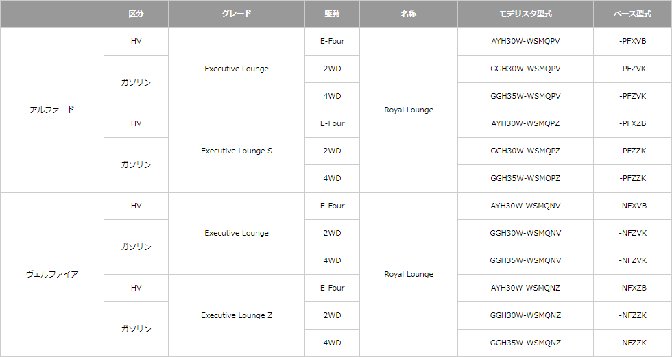Select the ヴェルファイア row label cell

[52, 274]
